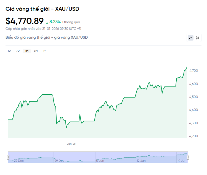The image size is (207, 175).
Task: Click the $4,770.89 gold price
Action: [25, 21]
